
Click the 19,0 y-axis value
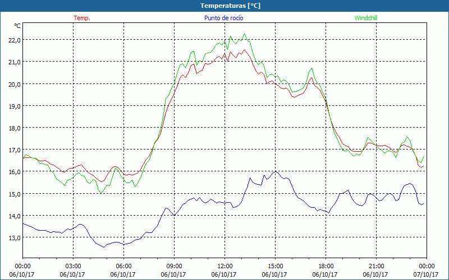tap(15, 106)
